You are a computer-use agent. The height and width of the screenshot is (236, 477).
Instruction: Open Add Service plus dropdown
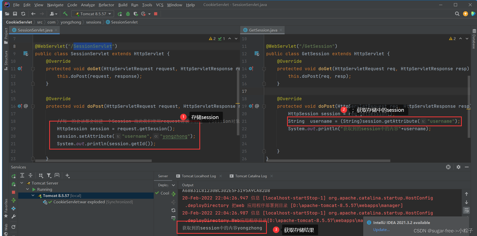pos(67,175)
